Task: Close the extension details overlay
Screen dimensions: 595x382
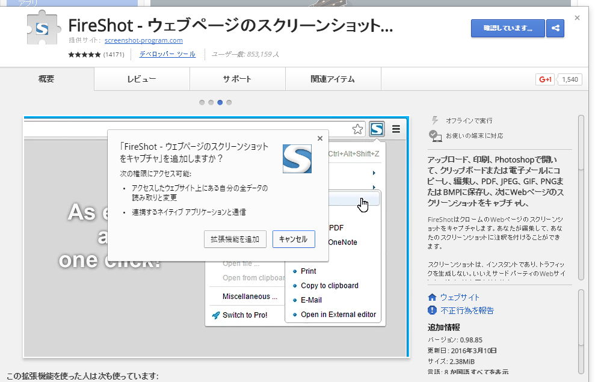Action: [577, 18]
